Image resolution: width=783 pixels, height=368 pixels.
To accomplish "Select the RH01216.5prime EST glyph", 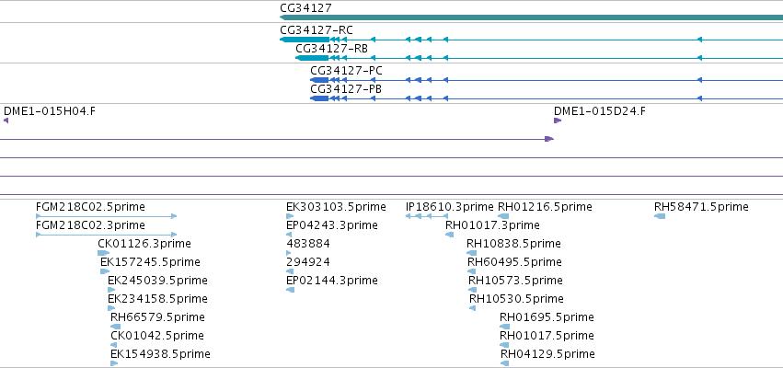I will coord(503,216).
